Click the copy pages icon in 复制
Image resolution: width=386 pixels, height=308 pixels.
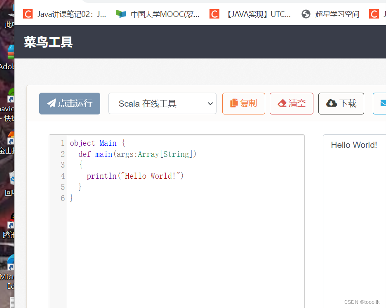[x=234, y=103]
